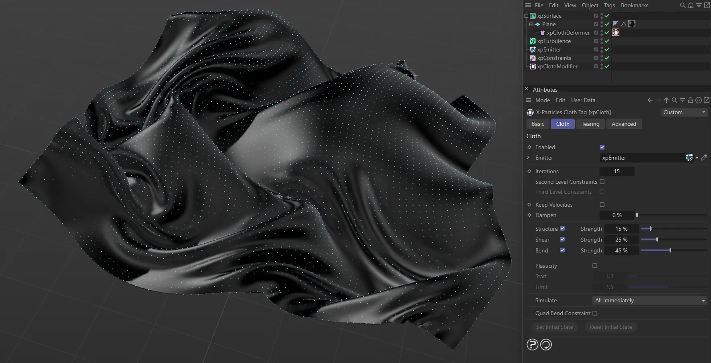Switch to the Tearing tab
This screenshot has width=711, height=363.
pyautogui.click(x=590, y=124)
